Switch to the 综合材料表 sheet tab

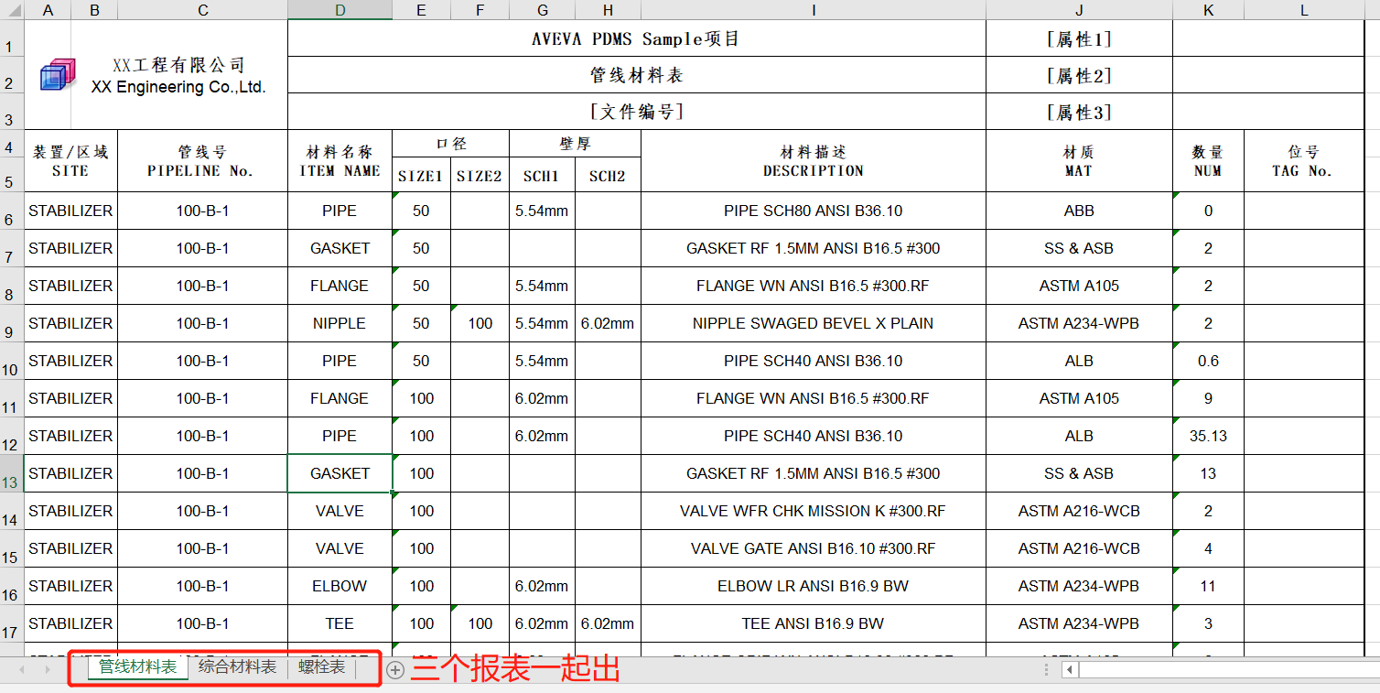(x=239, y=666)
